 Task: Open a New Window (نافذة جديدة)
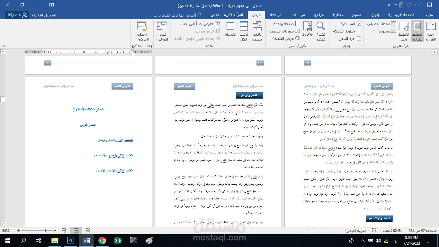pyautogui.click(x=257, y=32)
